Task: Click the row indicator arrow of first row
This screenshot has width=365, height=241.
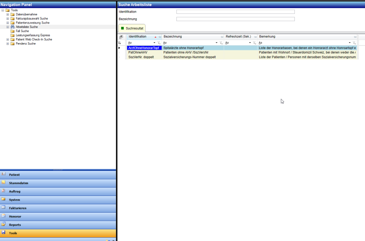Action: point(119,48)
